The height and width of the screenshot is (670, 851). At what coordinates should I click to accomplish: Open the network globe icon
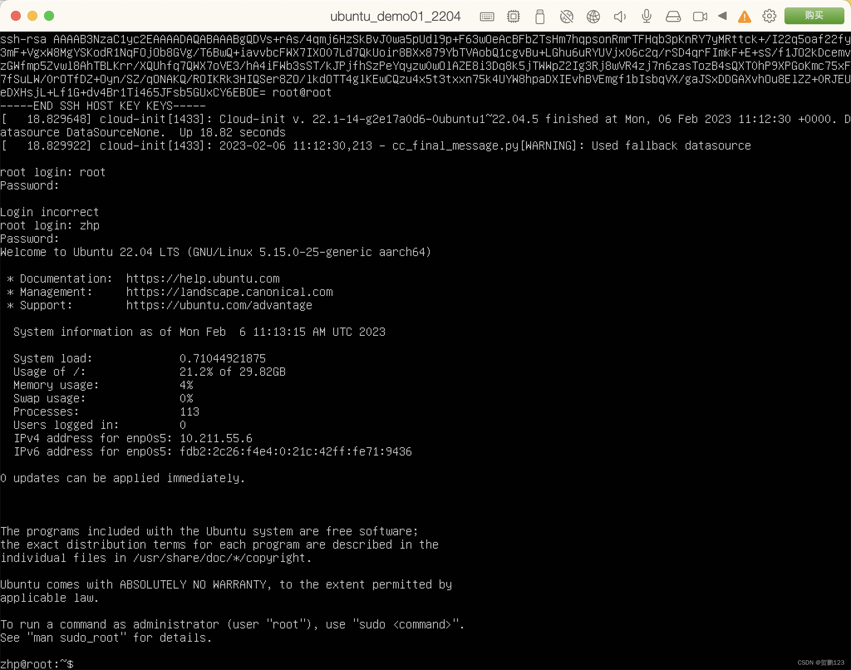click(x=593, y=17)
